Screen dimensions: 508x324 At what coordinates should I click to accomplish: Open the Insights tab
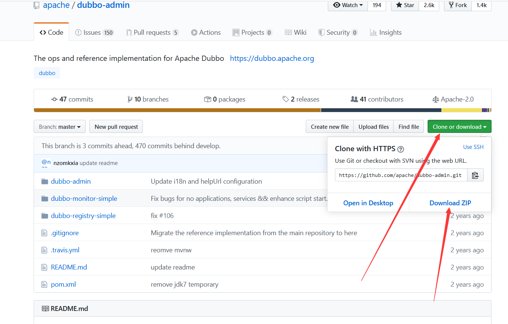coord(386,32)
